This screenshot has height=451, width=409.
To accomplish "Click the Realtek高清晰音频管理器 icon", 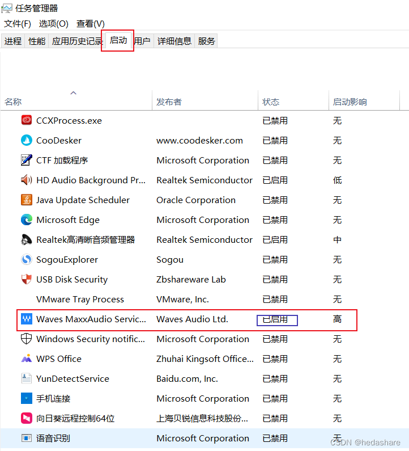I will pos(27,239).
